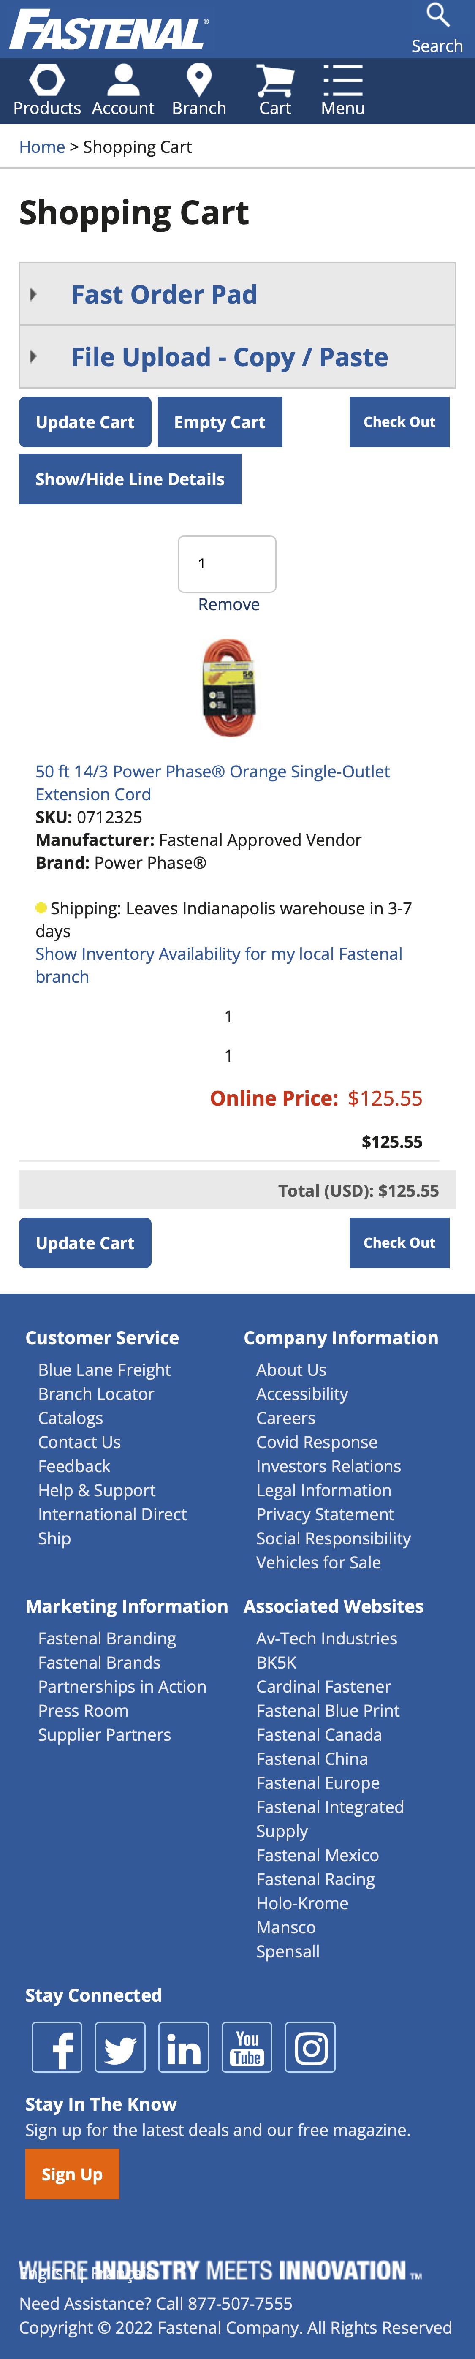Go to Home breadcrumb link
This screenshot has width=475, height=2359.
(x=42, y=147)
